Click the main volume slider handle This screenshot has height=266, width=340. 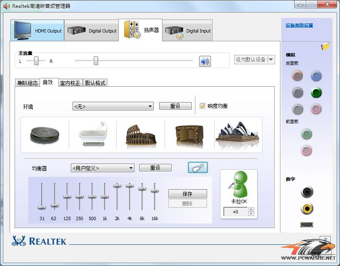tap(96, 61)
